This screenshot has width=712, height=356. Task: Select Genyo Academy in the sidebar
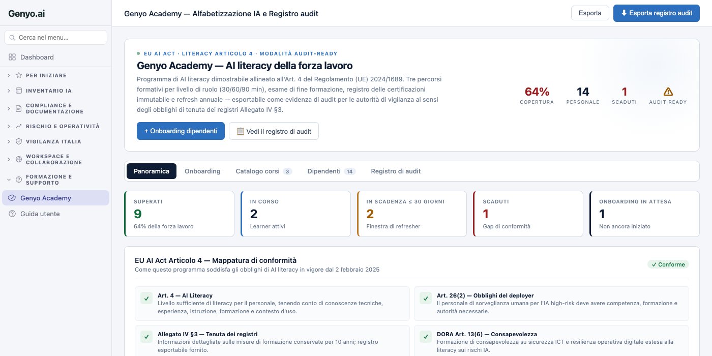(x=55, y=198)
